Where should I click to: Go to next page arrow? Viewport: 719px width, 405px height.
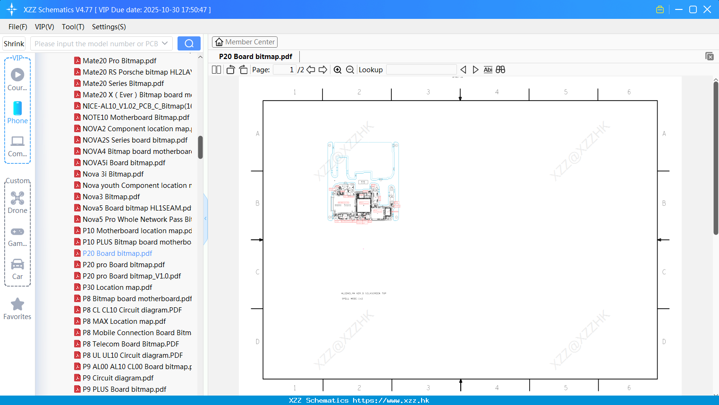[323, 69]
